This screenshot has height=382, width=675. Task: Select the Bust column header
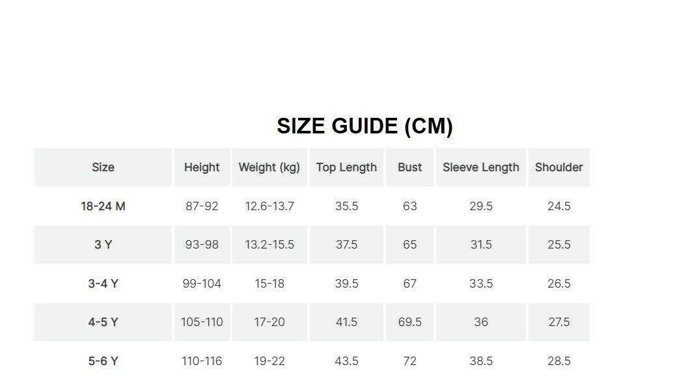[x=409, y=167]
